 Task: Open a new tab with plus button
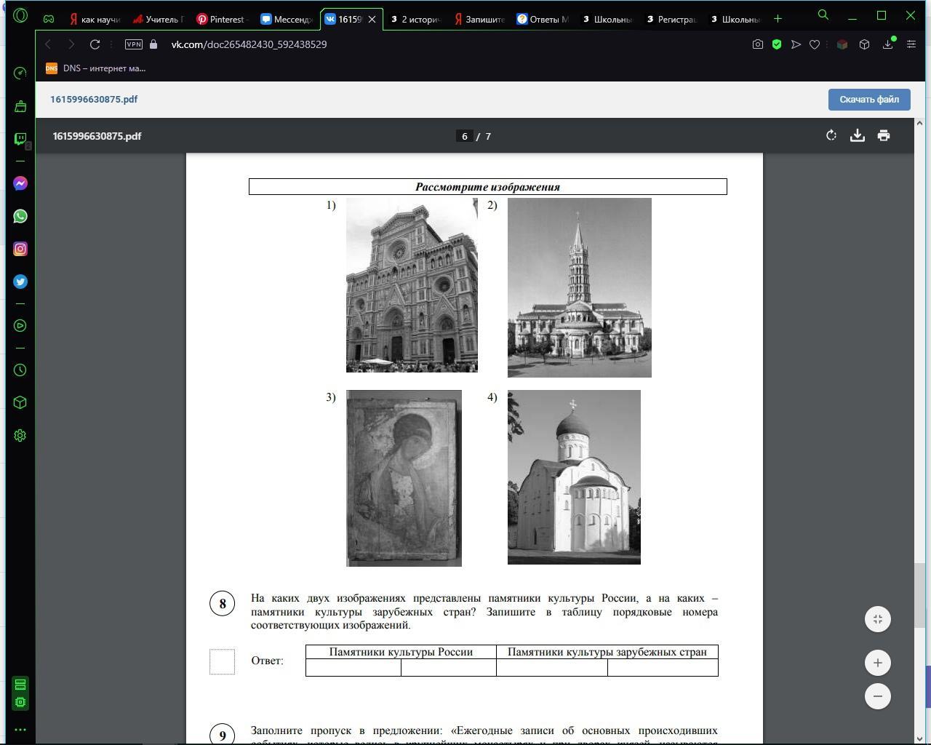778,18
